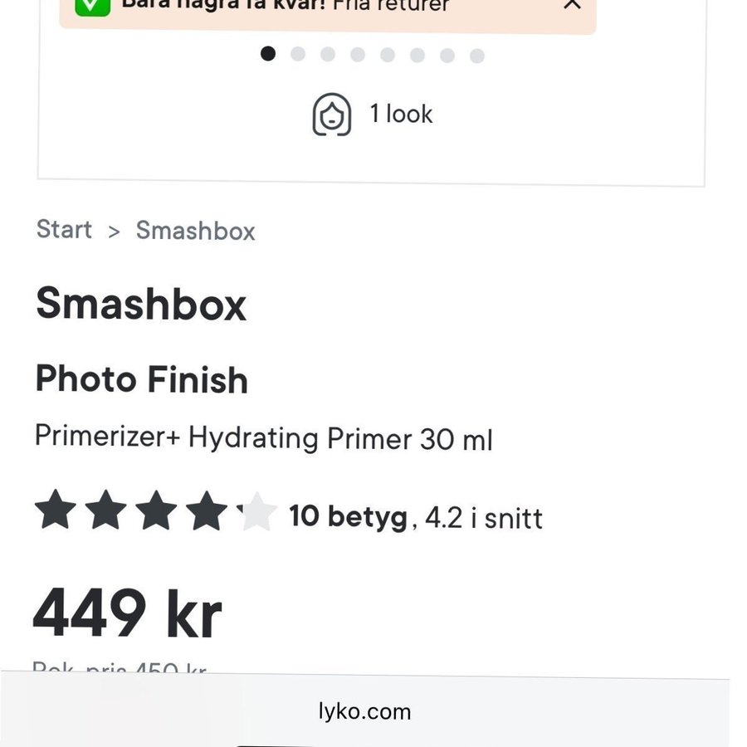Click the fifth empty rating star
Screen dimensions: 747x747
click(256, 511)
